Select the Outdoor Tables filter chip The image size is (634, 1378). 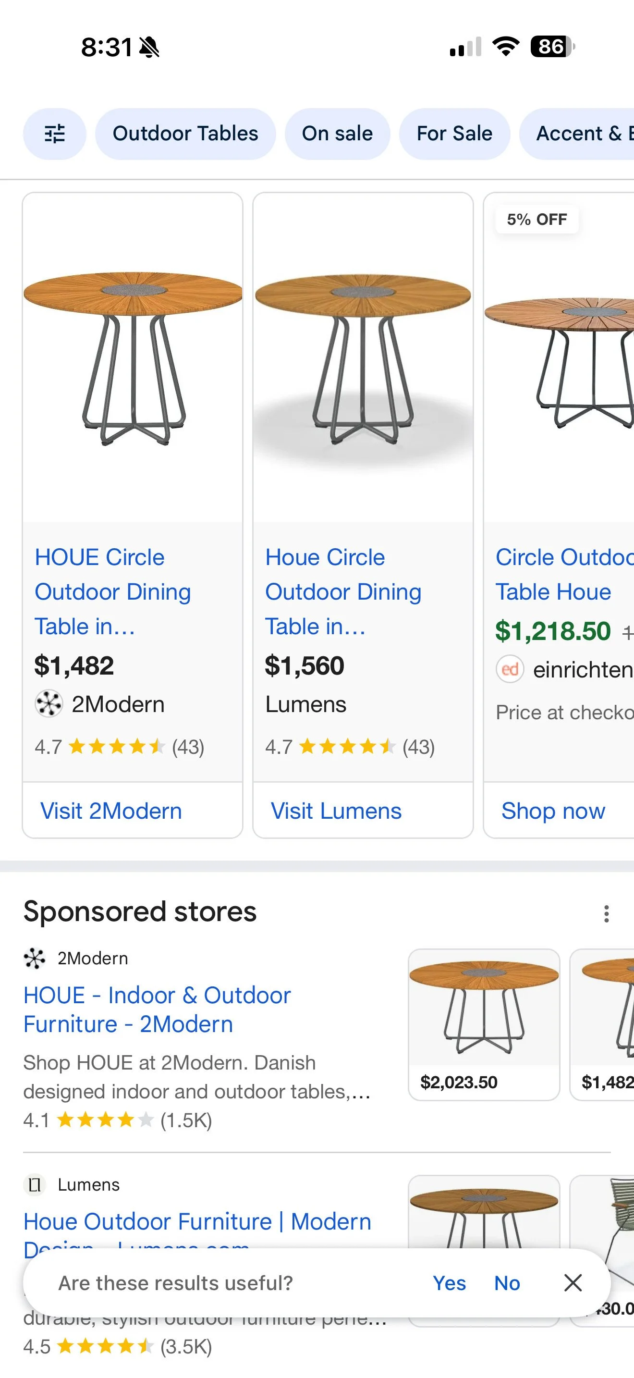185,134
